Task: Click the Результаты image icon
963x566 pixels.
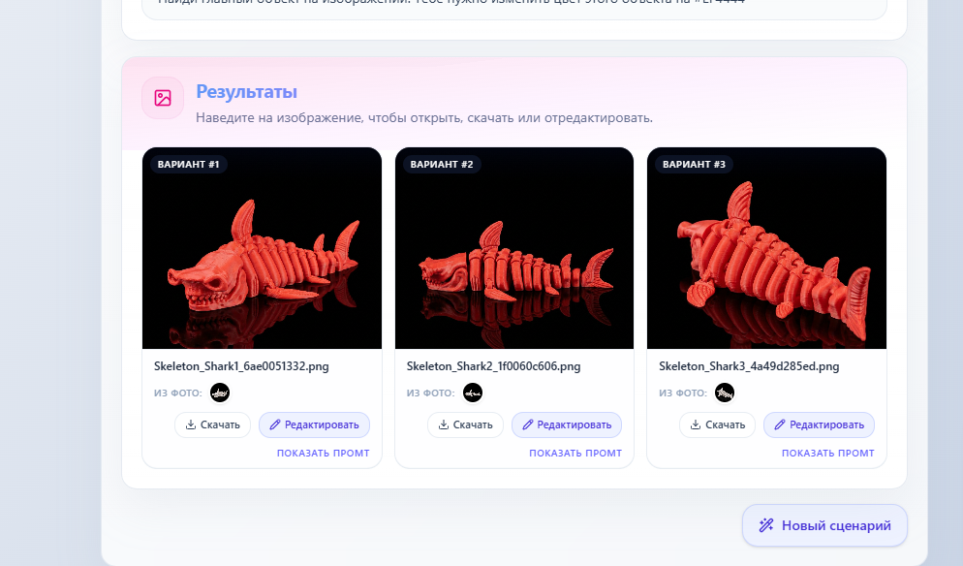Action: [163, 98]
